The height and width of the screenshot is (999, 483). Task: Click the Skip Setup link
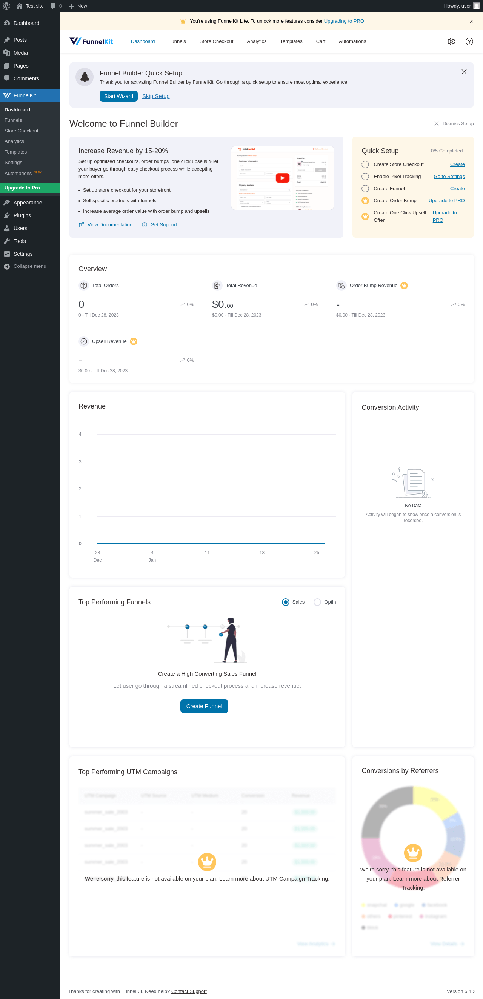tap(155, 96)
